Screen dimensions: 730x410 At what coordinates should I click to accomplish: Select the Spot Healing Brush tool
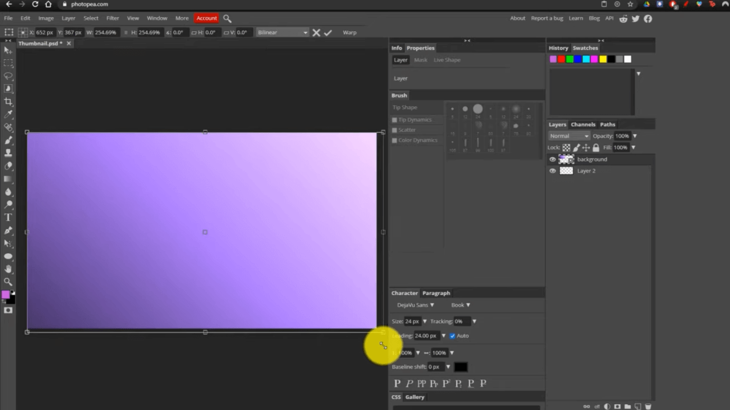tap(9, 128)
